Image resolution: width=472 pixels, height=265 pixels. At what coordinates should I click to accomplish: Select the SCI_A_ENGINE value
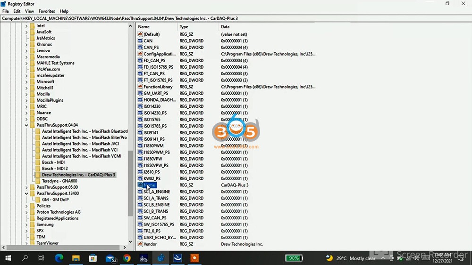(157, 192)
